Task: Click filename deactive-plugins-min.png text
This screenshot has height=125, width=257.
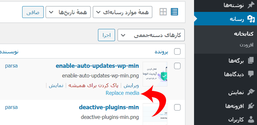Action: tap(110, 117)
